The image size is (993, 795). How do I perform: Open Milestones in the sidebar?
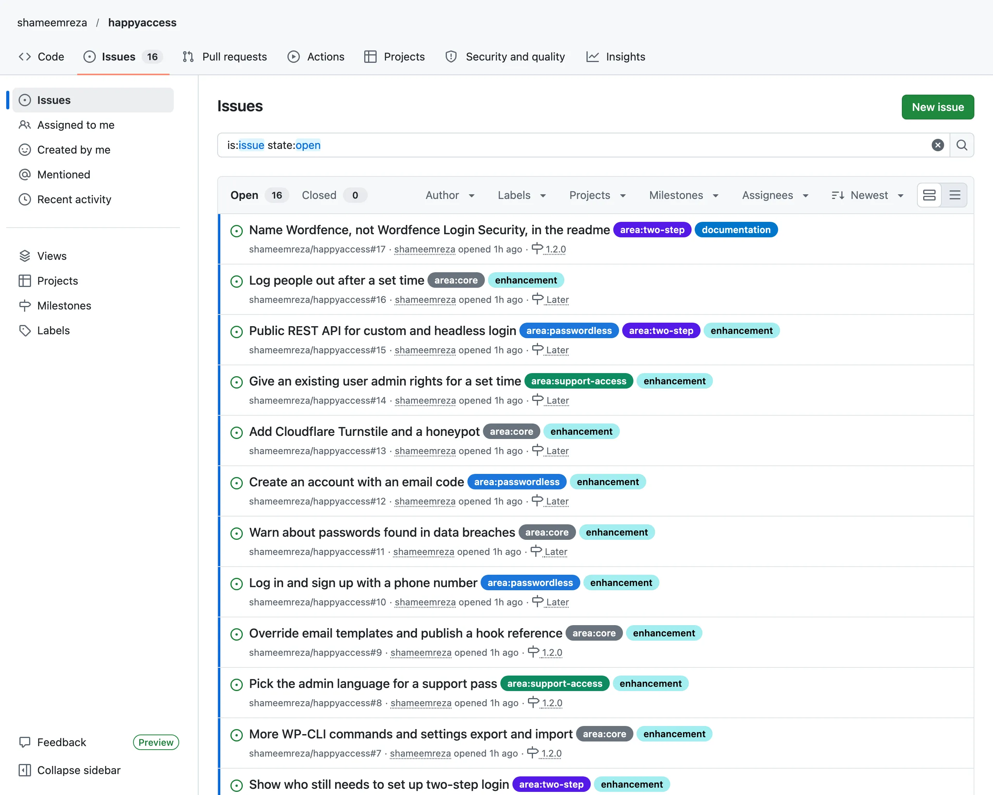coord(93,306)
